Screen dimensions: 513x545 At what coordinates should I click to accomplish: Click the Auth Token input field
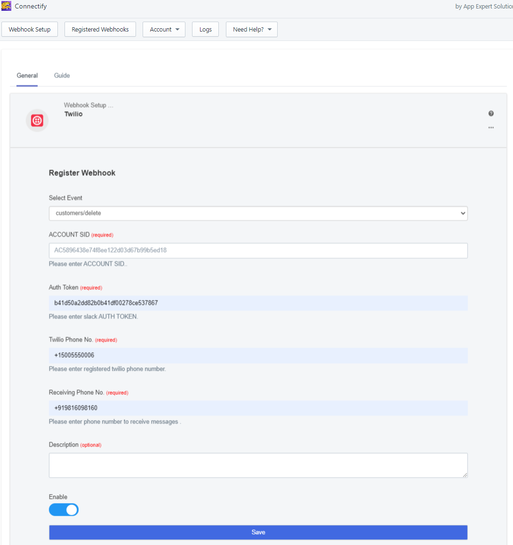pos(258,303)
